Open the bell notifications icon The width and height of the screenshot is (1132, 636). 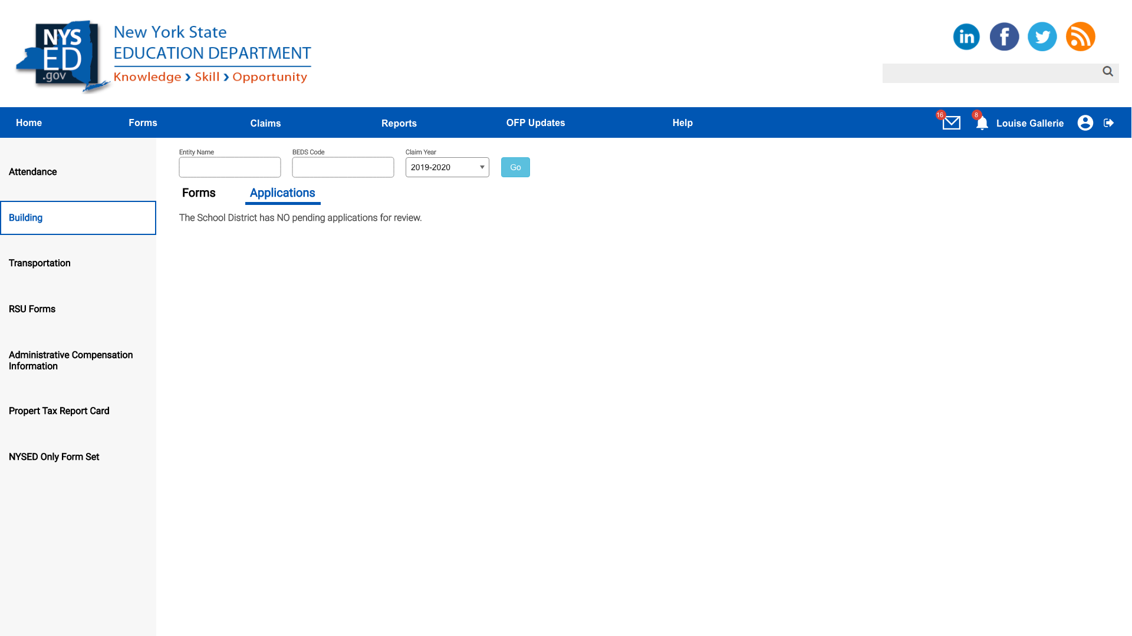pyautogui.click(x=982, y=123)
